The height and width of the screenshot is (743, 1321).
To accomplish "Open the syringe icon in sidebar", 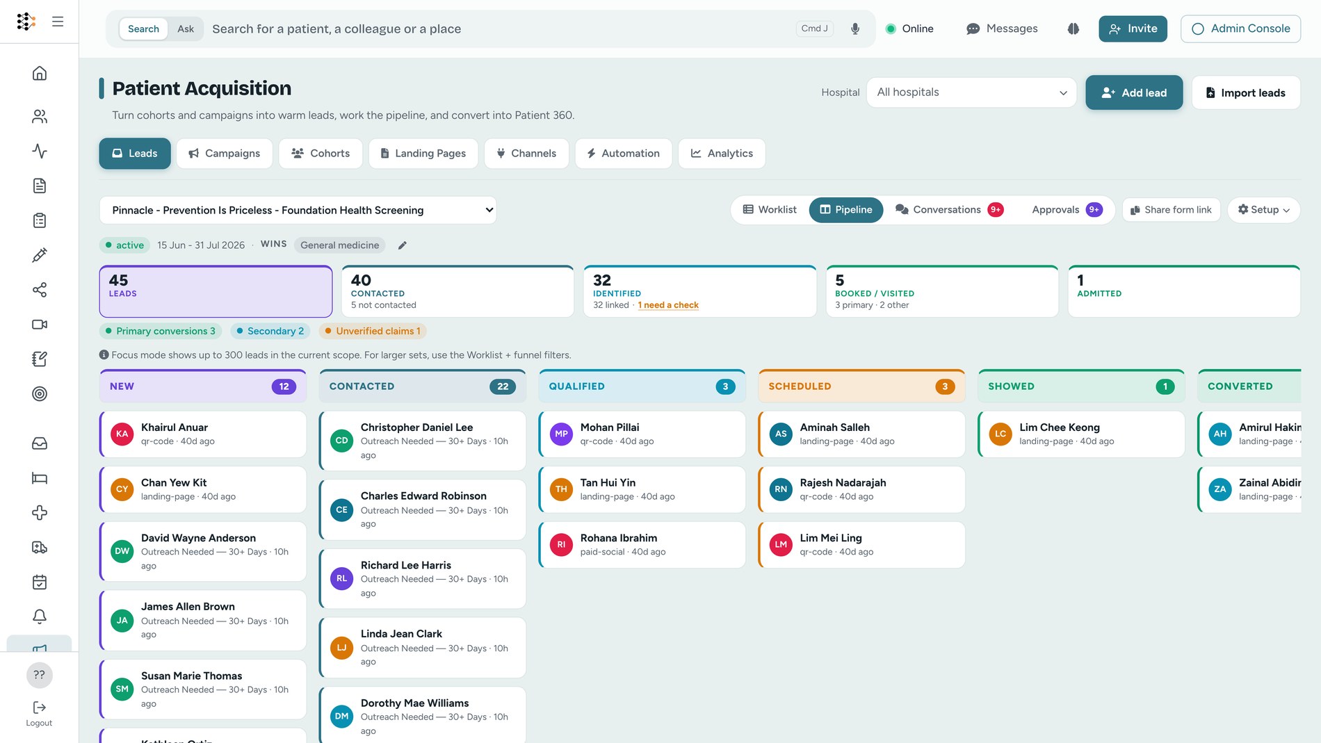I will coord(40,255).
